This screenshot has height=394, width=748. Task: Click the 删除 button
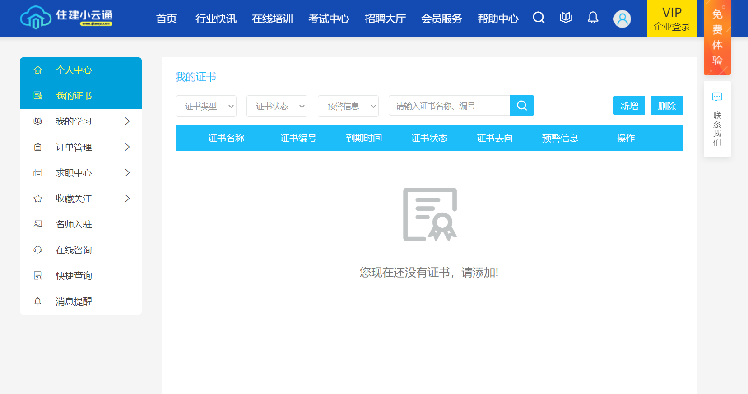[x=667, y=106]
